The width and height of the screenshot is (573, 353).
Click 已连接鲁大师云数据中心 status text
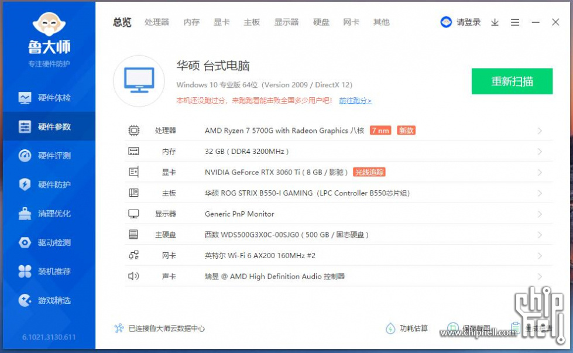[x=167, y=328]
